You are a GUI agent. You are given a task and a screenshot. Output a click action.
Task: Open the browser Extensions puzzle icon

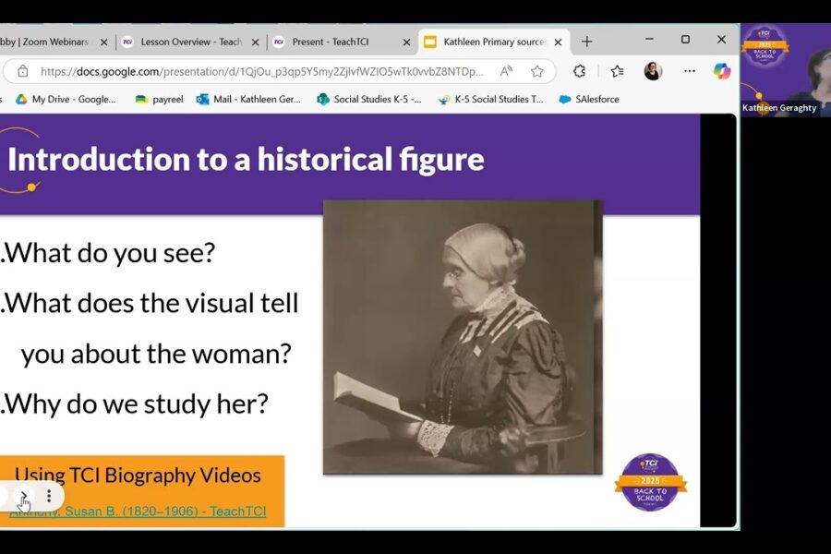[x=579, y=71]
